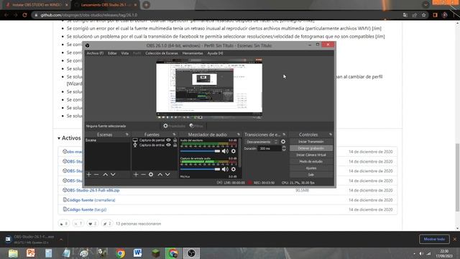The image size is (460, 259).
Task: Open Chrome tab search dropdown
Action: tap(425, 5)
